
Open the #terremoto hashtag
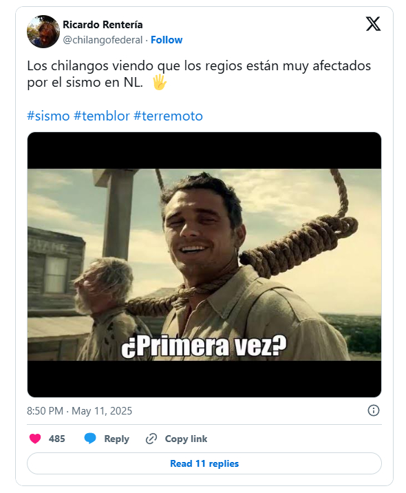click(x=168, y=116)
